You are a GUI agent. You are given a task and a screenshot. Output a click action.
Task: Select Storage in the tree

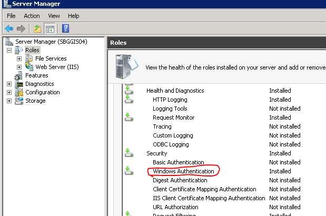coord(35,101)
